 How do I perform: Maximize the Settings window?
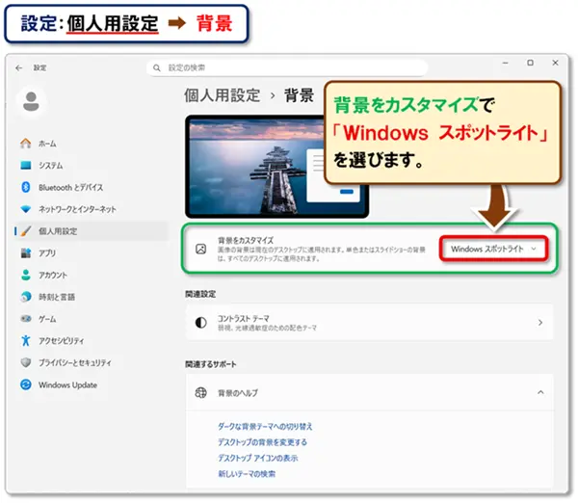[x=530, y=63]
